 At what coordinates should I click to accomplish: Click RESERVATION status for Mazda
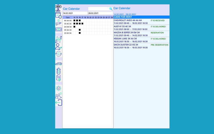coord(157,33)
